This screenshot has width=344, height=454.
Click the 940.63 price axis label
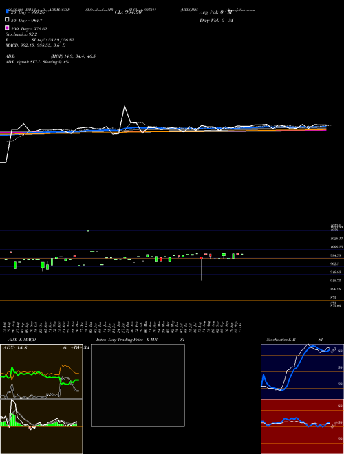coord(336,272)
